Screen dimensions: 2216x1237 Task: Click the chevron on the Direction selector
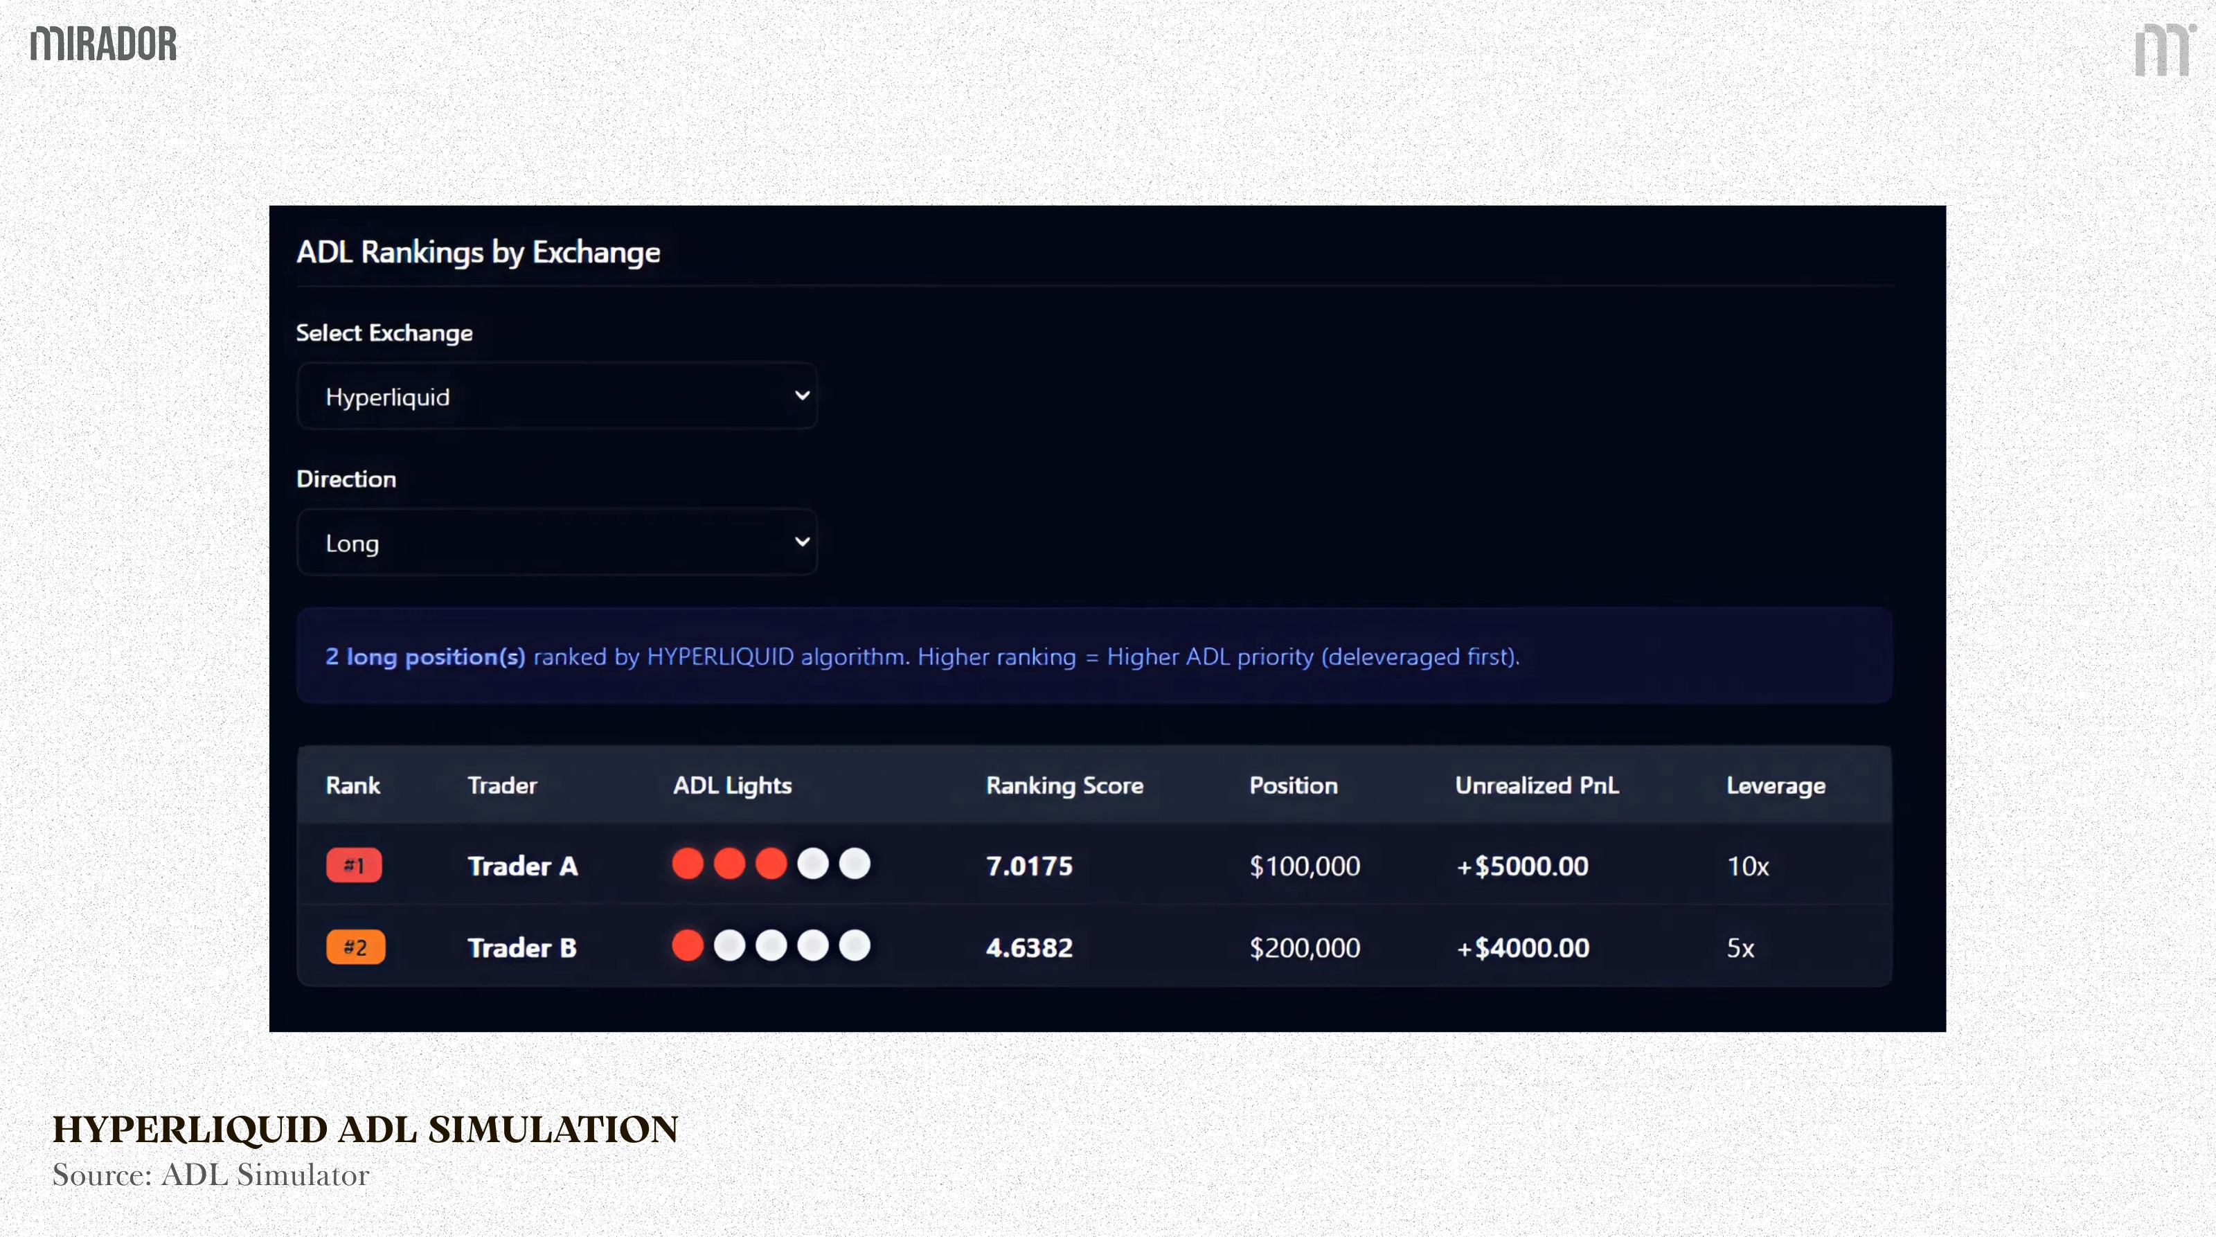tap(802, 542)
